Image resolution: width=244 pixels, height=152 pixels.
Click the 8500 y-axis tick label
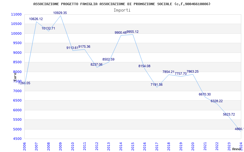17,62
